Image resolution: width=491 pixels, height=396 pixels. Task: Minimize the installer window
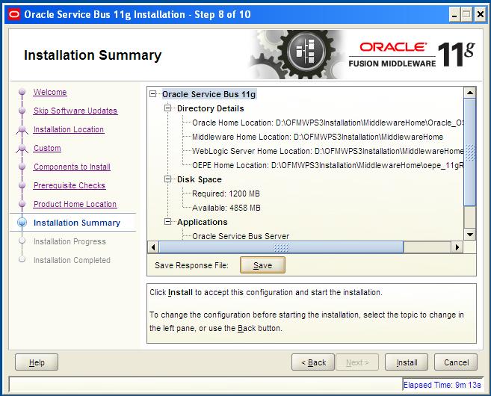(454, 14)
